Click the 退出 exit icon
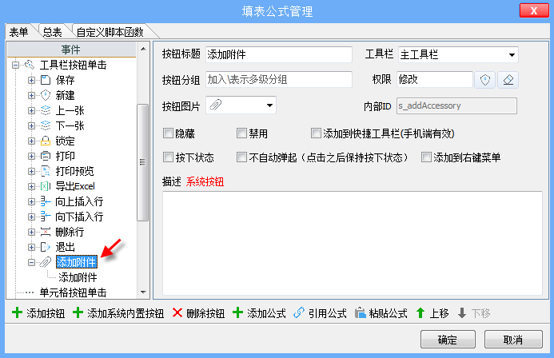The width and height of the screenshot is (554, 358). [46, 247]
